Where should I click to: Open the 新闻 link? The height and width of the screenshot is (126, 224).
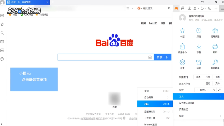(x=143, y=23)
